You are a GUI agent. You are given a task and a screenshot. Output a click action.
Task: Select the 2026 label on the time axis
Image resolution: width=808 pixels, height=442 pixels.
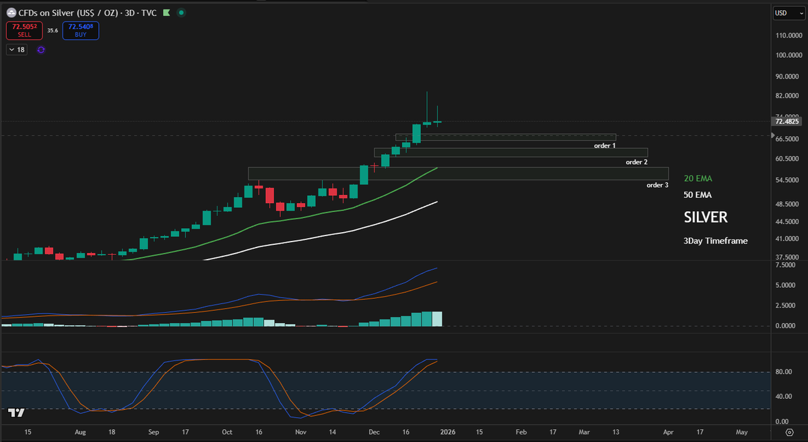(448, 433)
